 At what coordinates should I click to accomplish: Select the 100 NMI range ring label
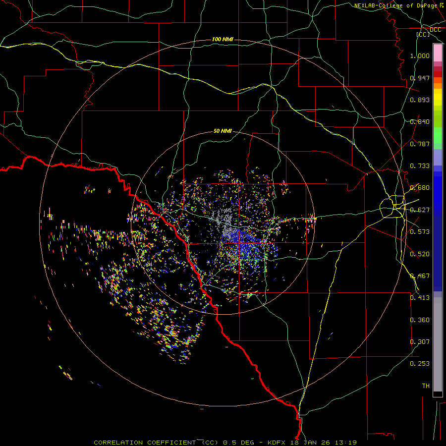tap(223, 39)
